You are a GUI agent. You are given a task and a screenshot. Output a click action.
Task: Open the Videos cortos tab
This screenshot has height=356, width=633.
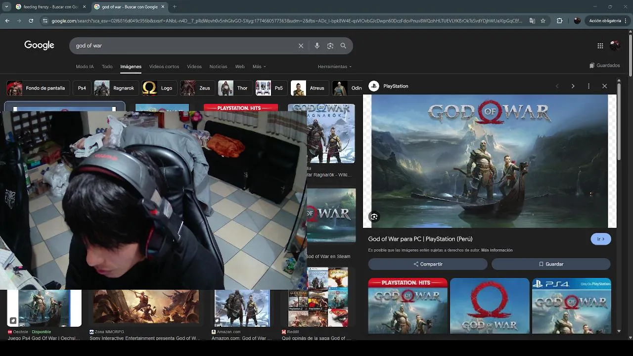[164, 66]
